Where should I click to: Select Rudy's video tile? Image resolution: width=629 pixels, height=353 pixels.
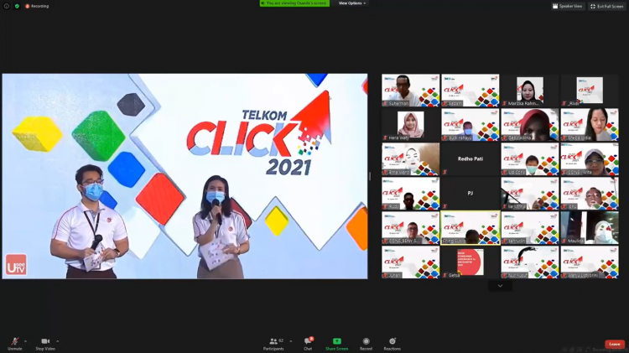tap(410, 194)
